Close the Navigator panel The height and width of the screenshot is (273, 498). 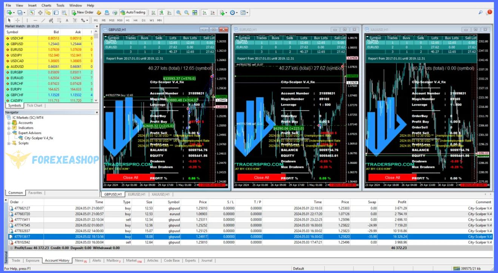tap(97, 112)
